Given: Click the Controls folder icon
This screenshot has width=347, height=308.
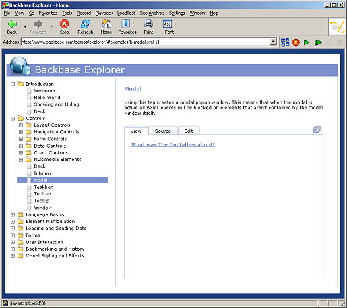Looking at the screenshot, I should coord(21,118).
